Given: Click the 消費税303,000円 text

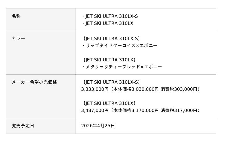Looking at the screenshot, I should pyautogui.click(x=179, y=89).
